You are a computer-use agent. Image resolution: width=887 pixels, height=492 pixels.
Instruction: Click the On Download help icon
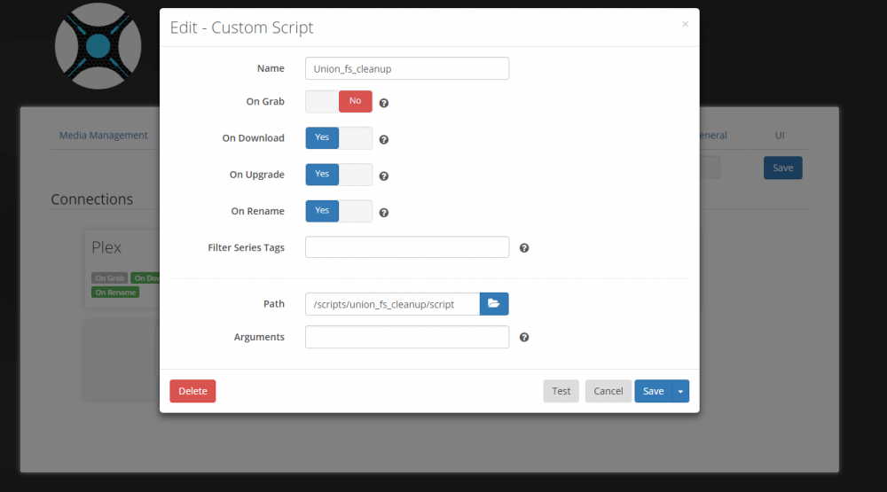click(x=383, y=140)
